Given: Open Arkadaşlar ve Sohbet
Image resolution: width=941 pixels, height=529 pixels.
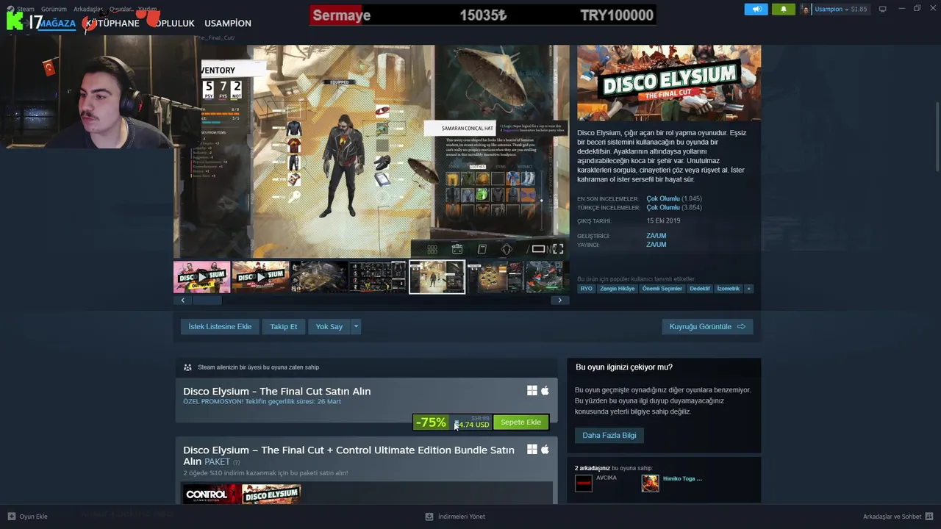Looking at the screenshot, I should pos(892,517).
